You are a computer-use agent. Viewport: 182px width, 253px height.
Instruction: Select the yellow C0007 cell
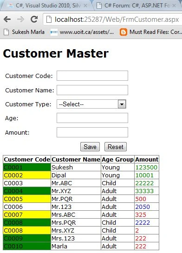(x=27, y=215)
